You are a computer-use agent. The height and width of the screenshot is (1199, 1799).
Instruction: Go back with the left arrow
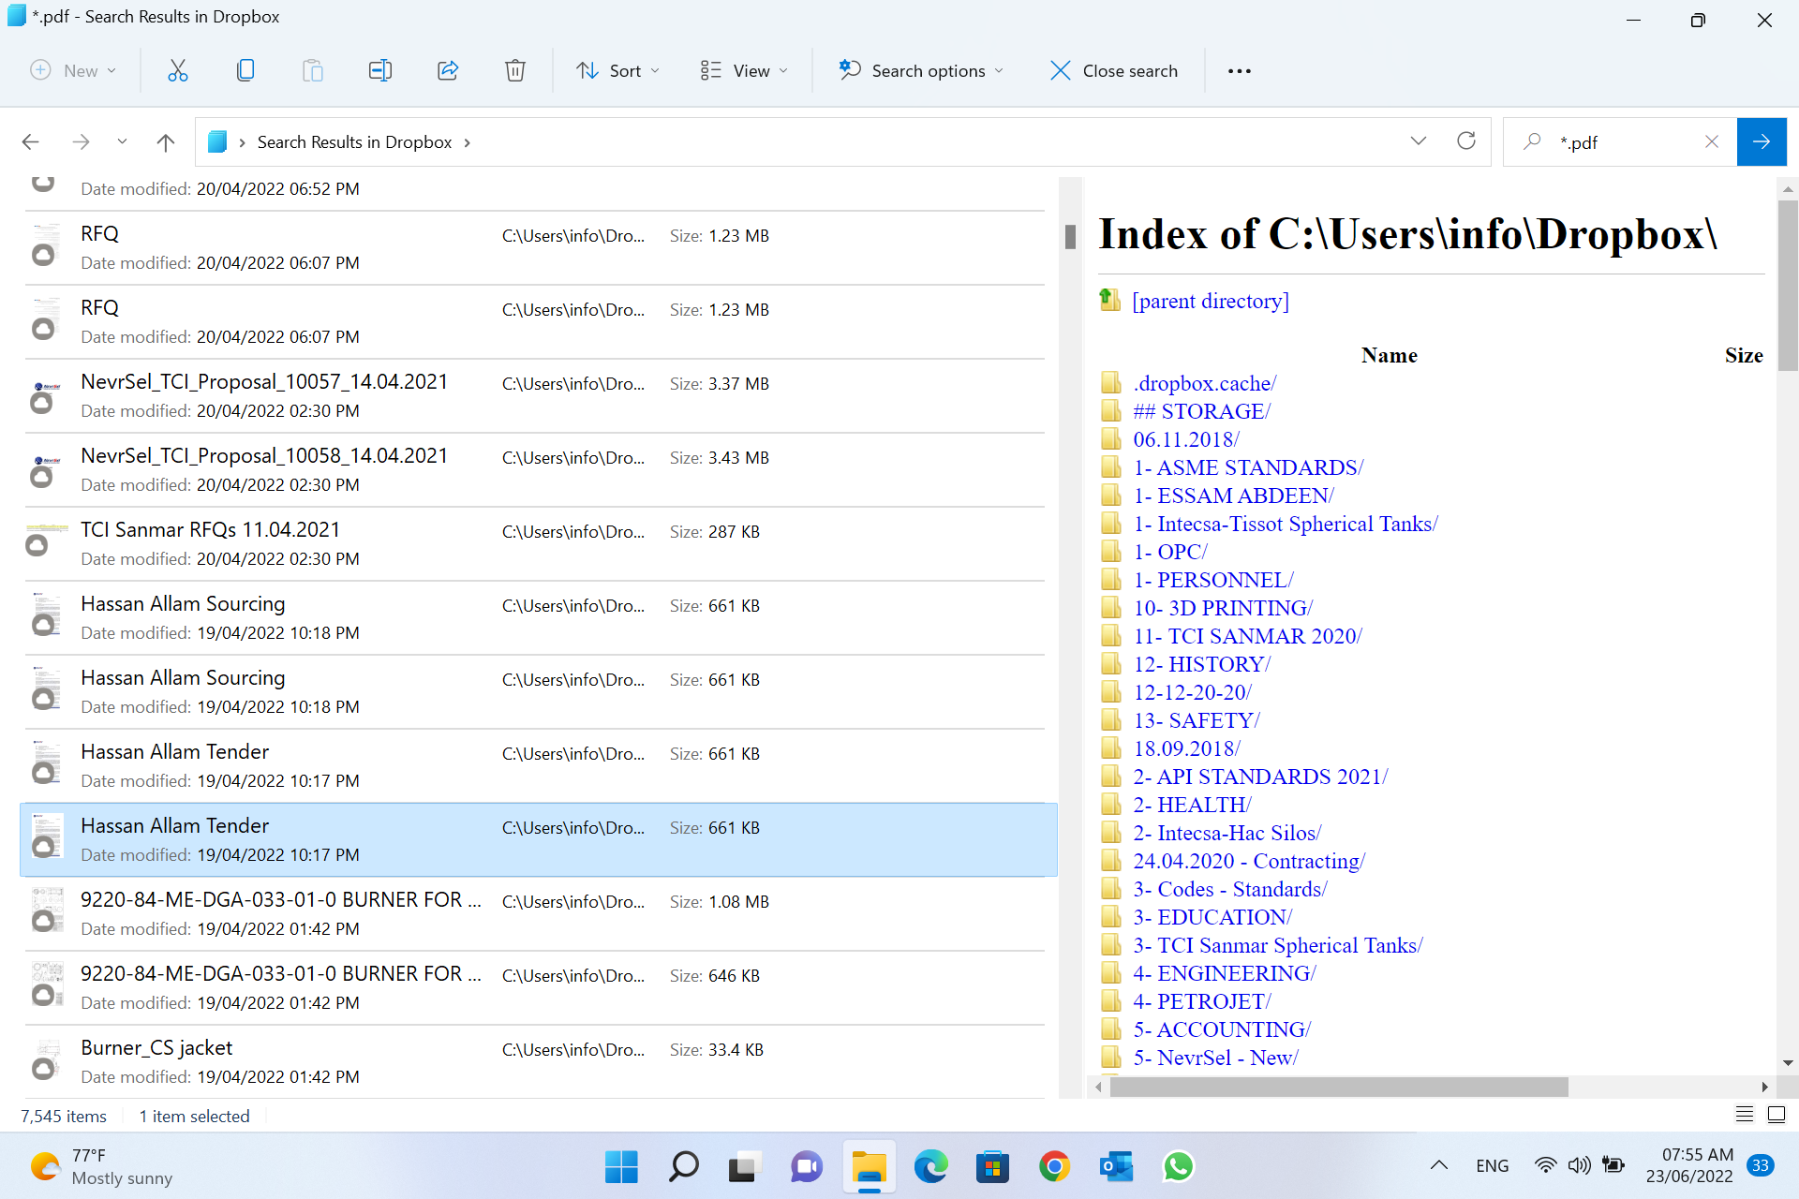(31, 142)
